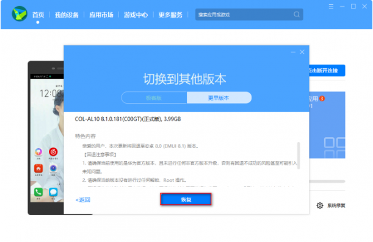This screenshot has height=242, width=373.
Task: Open the 首页 home tab
Action: pyautogui.click(x=38, y=15)
